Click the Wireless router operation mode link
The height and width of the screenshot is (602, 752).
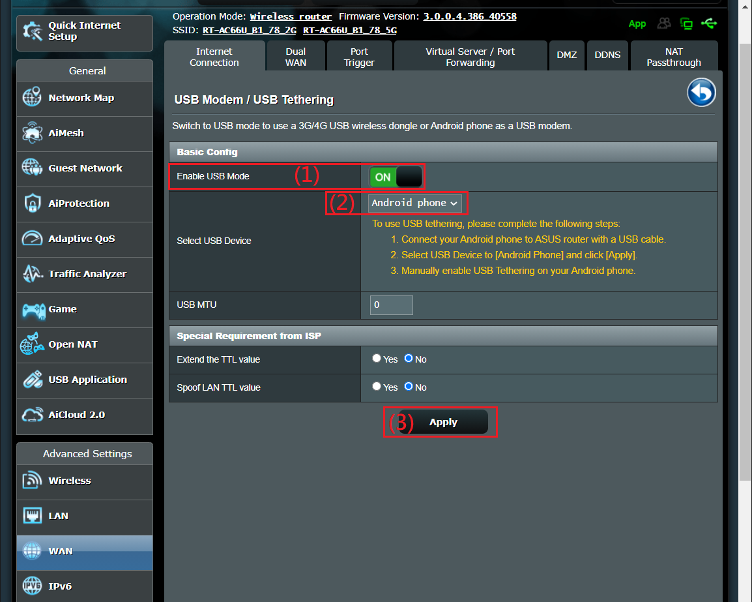[x=291, y=16]
